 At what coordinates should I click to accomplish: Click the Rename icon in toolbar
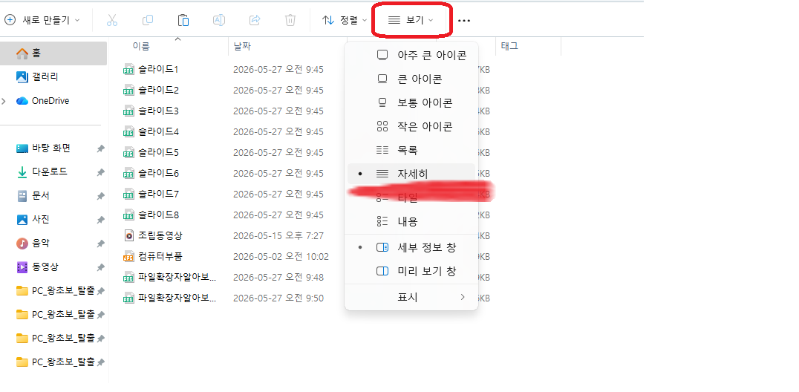coord(218,20)
